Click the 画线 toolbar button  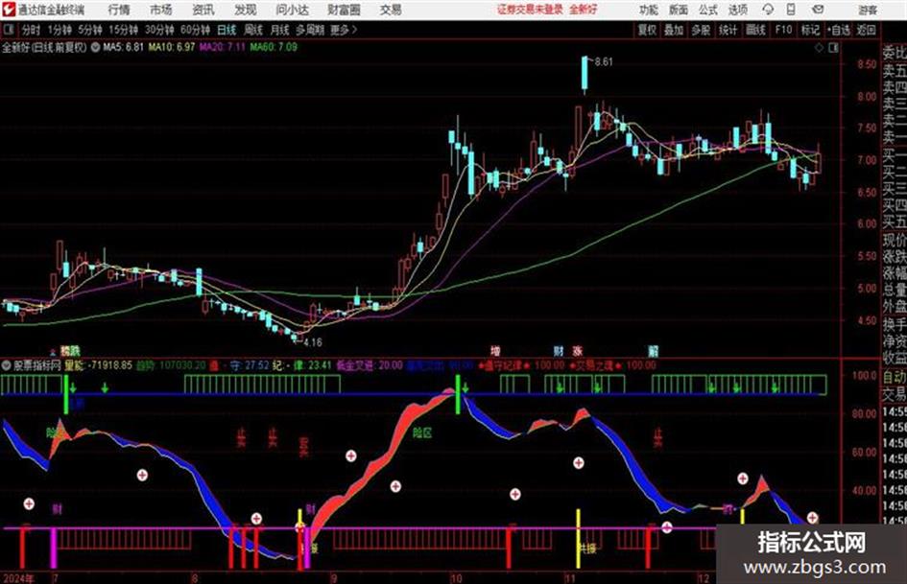(755, 30)
